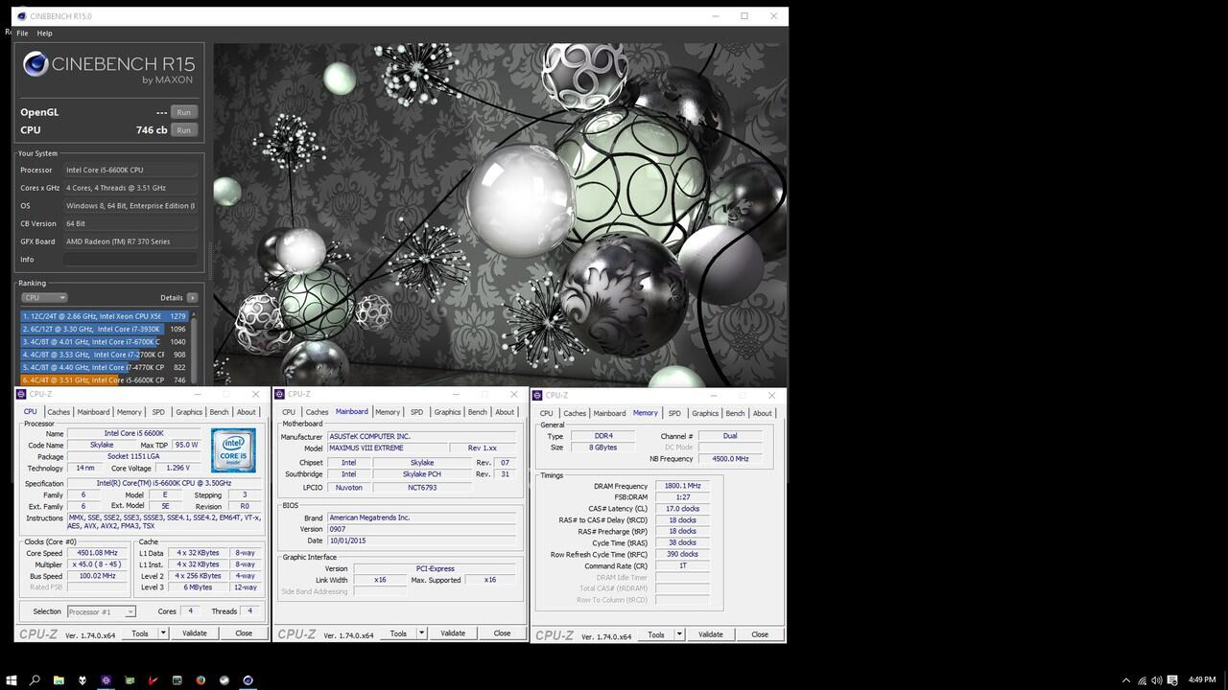
Task: Click the Cinebench title bar icon
Action: point(21,16)
